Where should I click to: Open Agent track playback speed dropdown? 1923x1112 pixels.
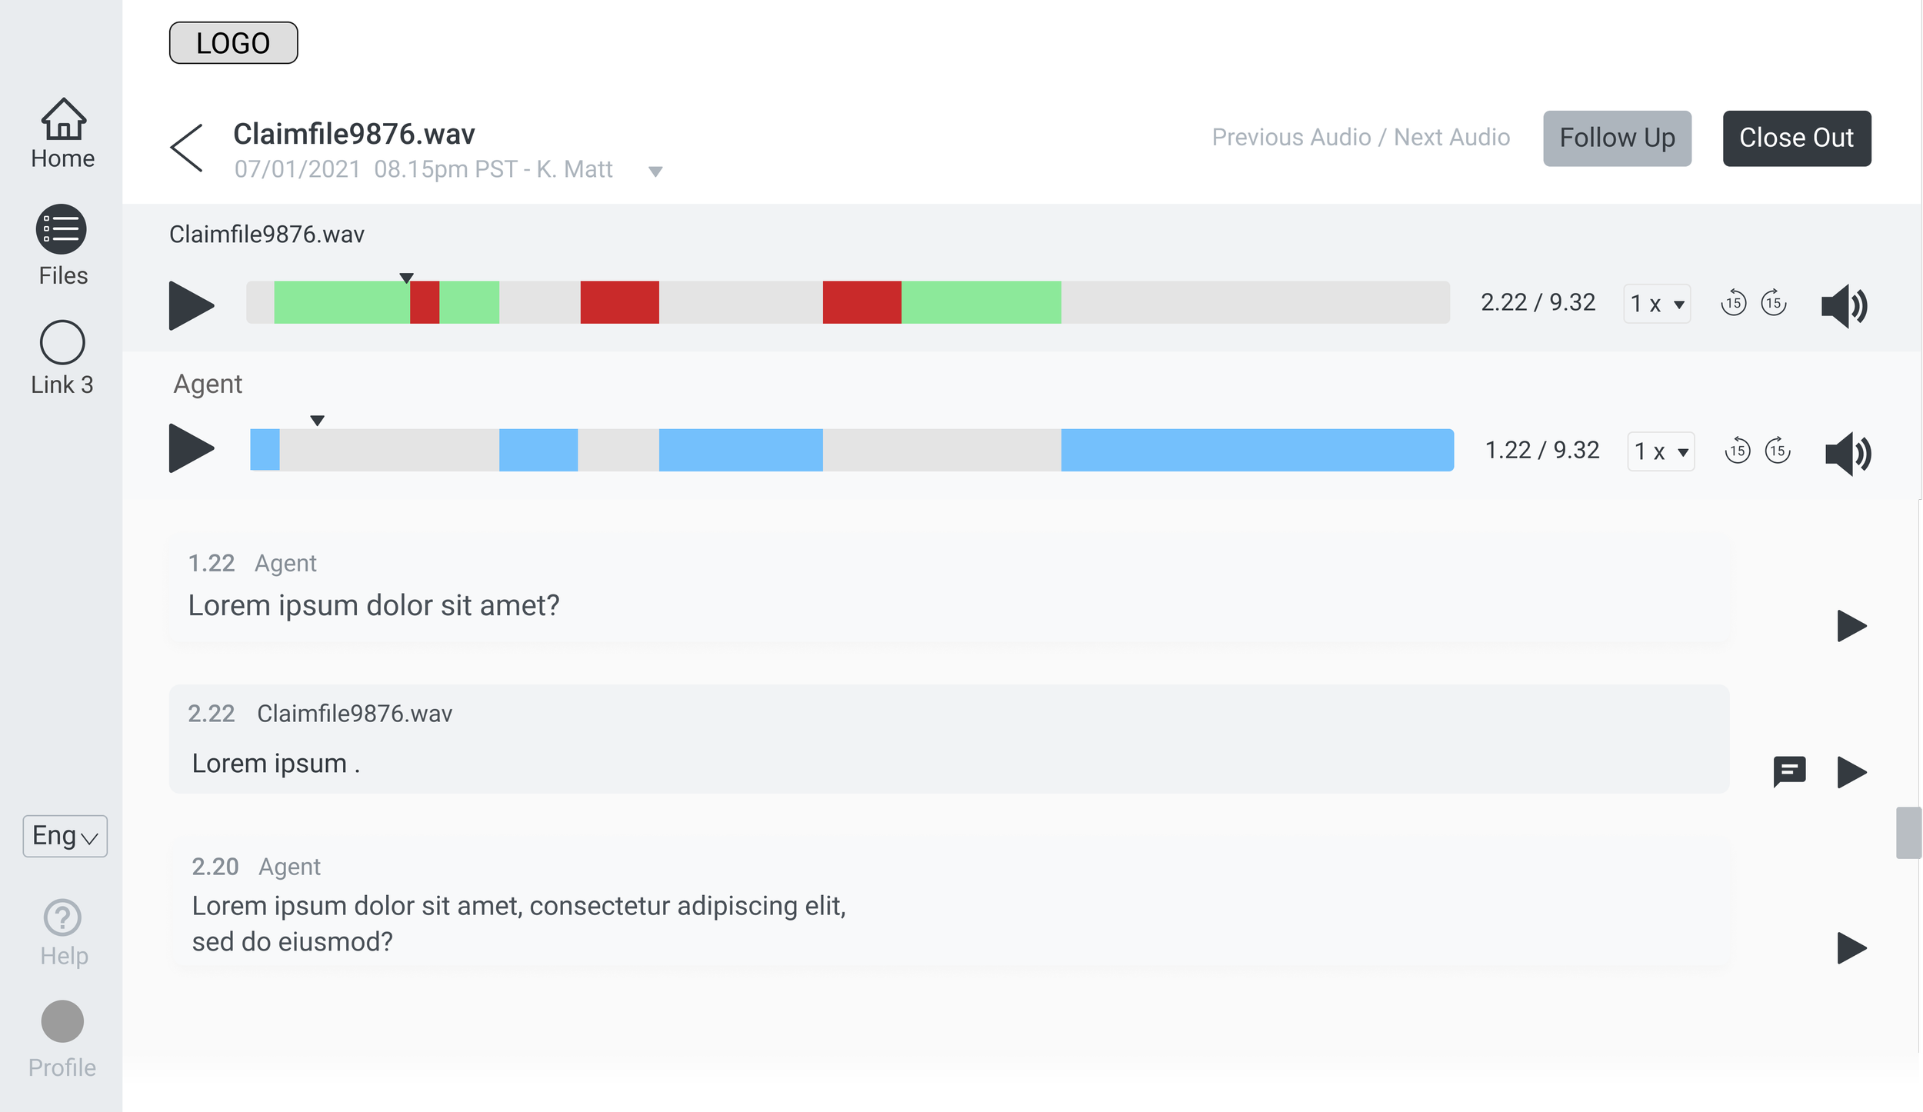tap(1661, 451)
